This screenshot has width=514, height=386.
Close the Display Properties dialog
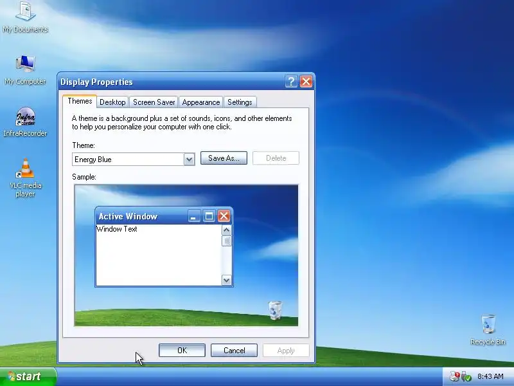[306, 82]
